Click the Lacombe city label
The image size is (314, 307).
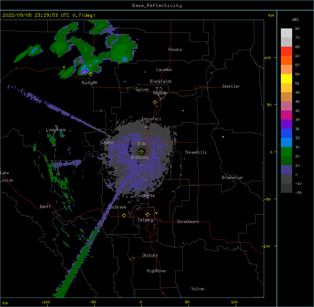point(164,70)
